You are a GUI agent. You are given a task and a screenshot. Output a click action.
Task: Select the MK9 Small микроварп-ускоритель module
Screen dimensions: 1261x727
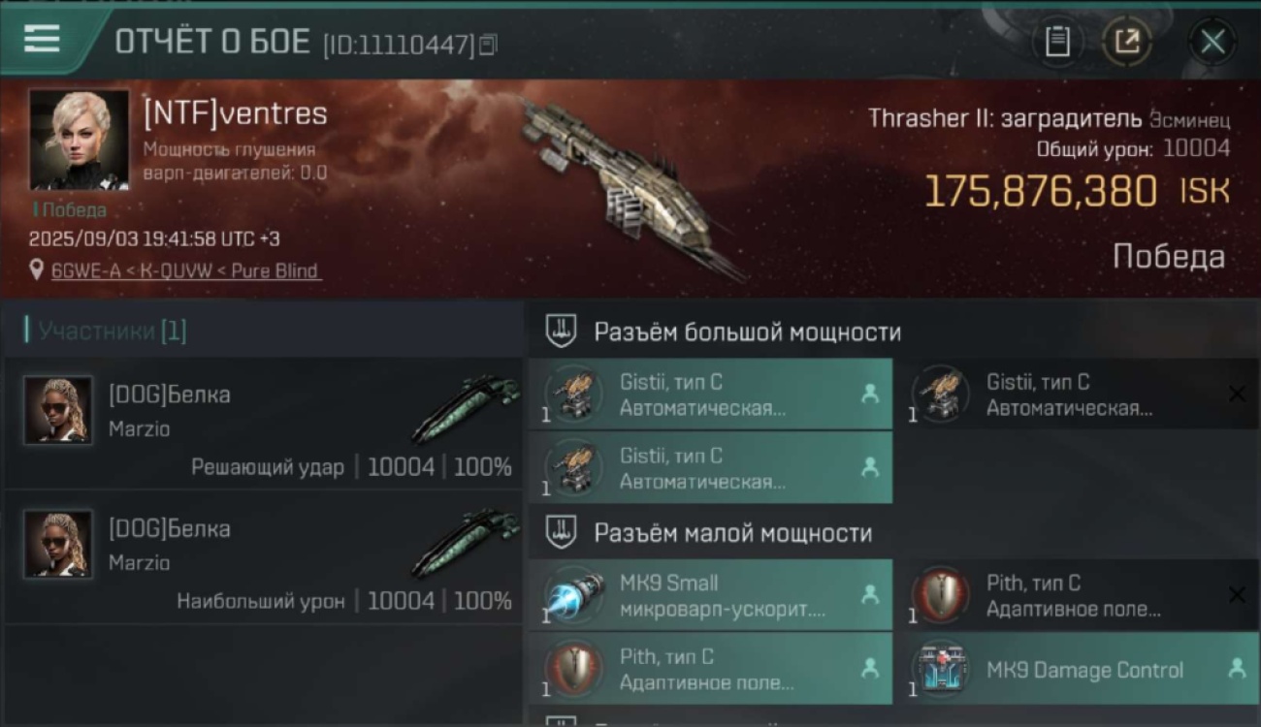point(710,596)
